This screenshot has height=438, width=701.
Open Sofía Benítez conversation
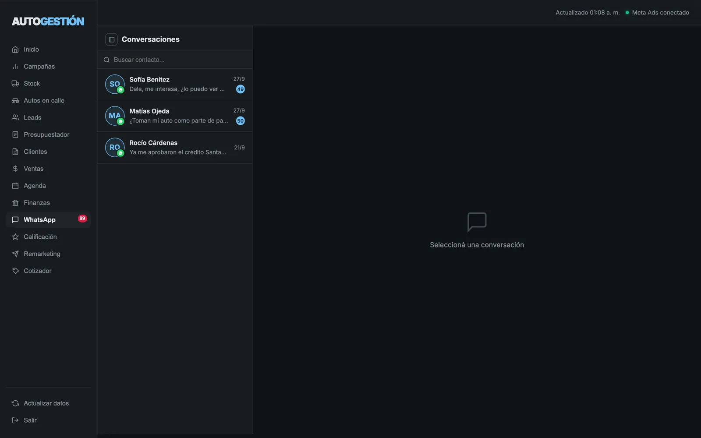pos(175,85)
